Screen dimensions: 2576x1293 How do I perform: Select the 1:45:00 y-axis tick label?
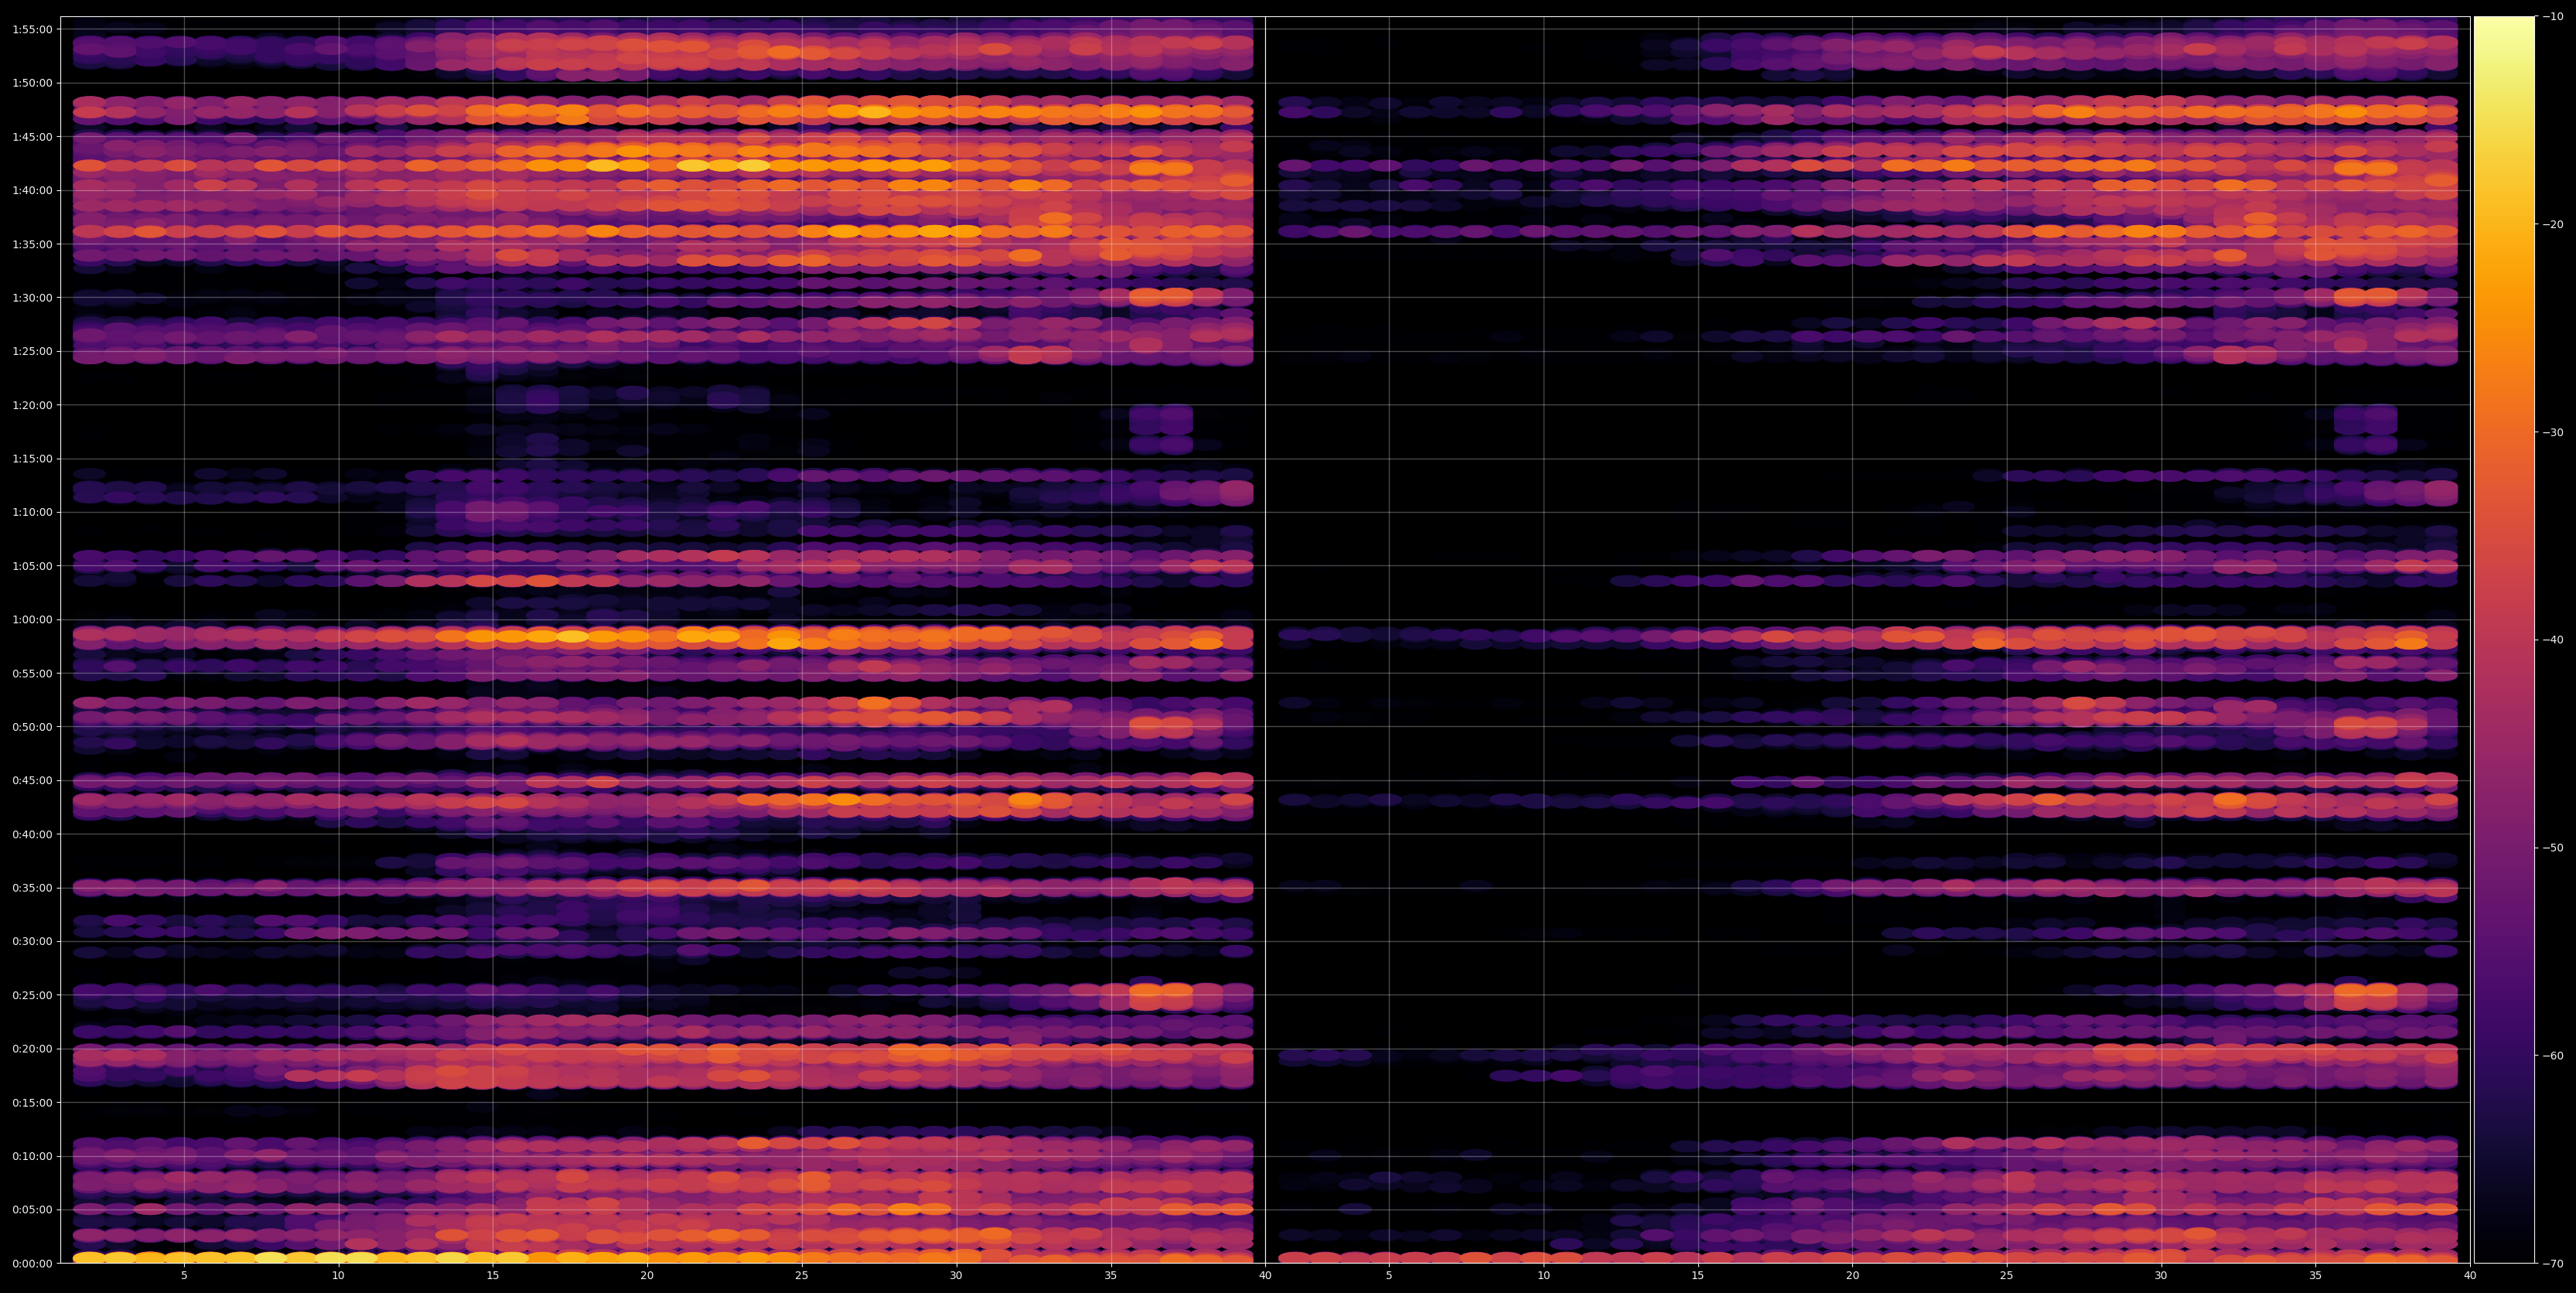32,136
